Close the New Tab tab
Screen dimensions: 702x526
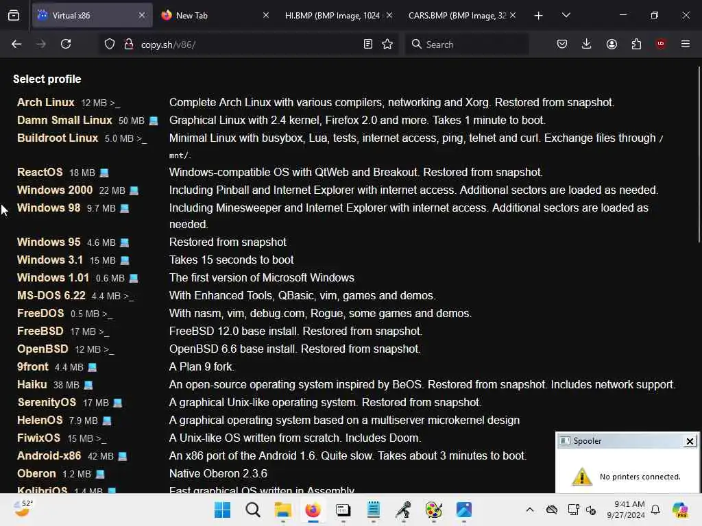pos(266,15)
